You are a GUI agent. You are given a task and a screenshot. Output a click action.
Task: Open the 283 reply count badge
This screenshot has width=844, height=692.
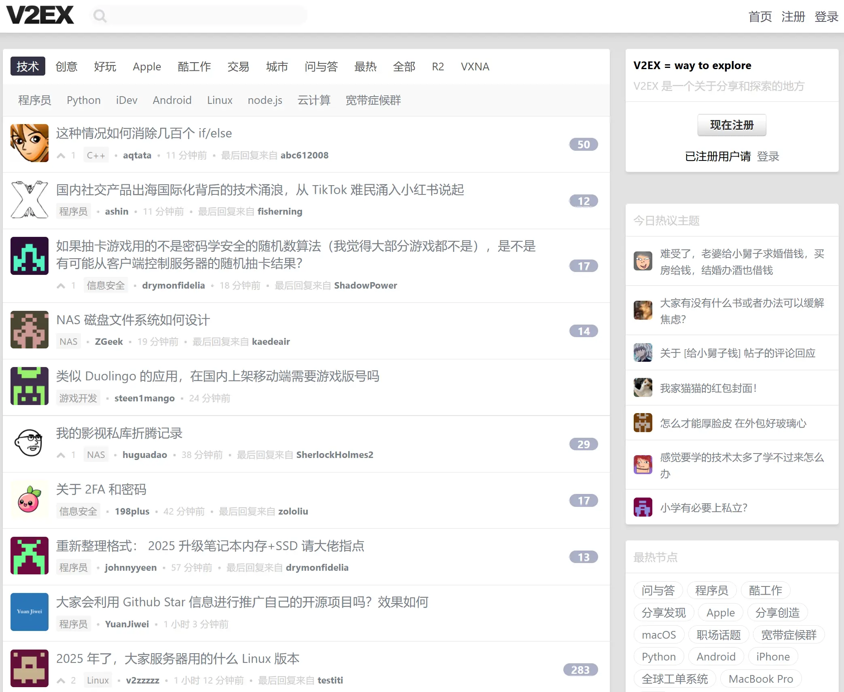[x=580, y=670]
